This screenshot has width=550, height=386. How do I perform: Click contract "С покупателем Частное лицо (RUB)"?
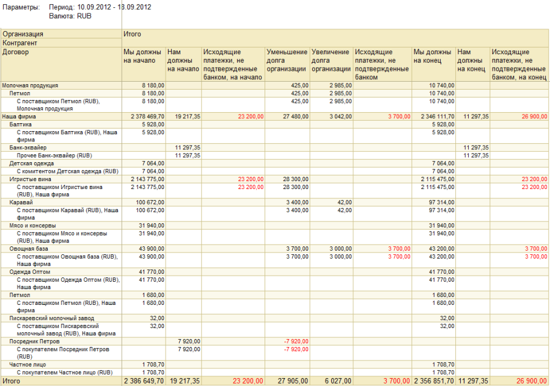tap(65, 373)
